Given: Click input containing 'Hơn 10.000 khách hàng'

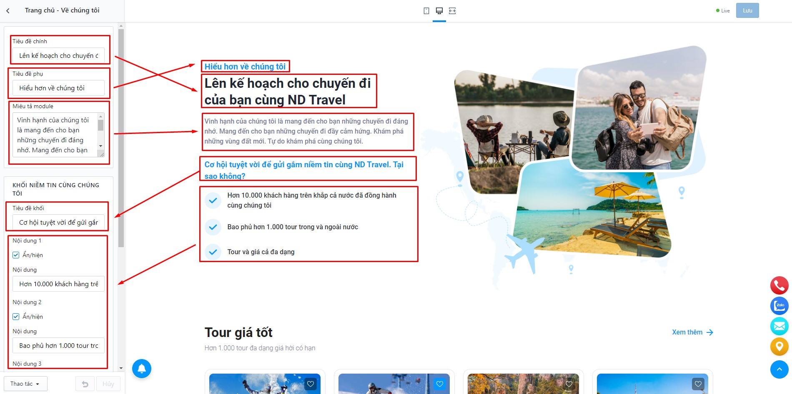Looking at the screenshot, I should click(58, 284).
